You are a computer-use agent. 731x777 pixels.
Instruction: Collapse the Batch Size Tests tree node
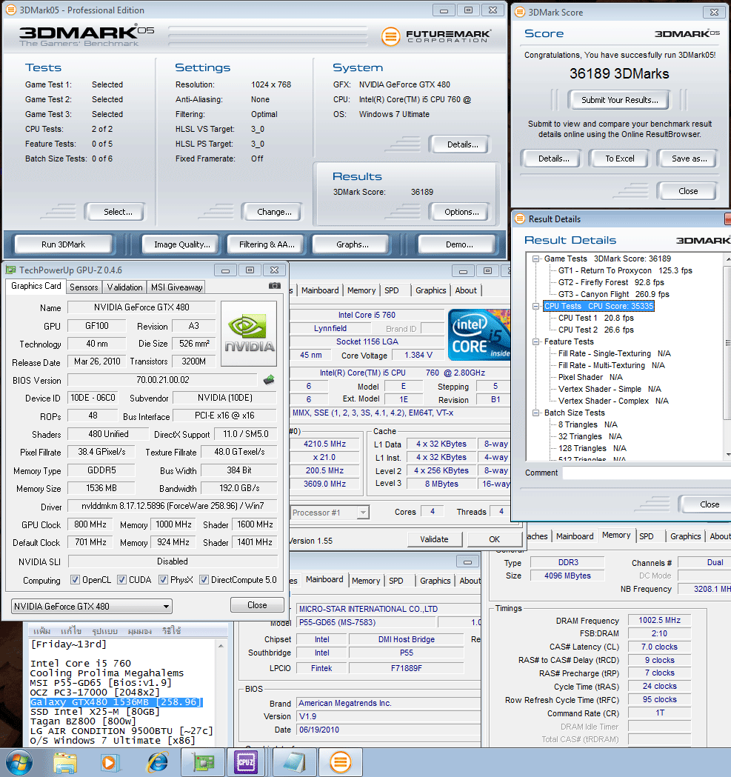535,413
